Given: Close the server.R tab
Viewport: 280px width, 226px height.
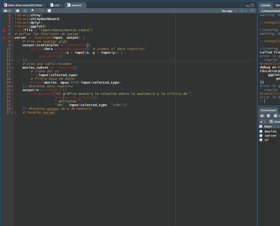Looking at the screenshot, I should point(83,5).
